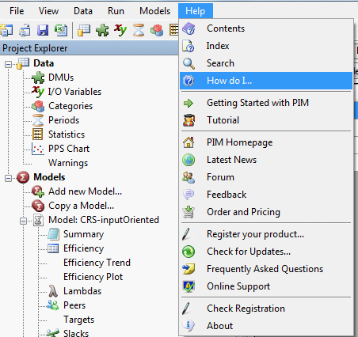Click the hourglass Periods toolbar icon
Screen dimensions: 358x337
point(139,30)
